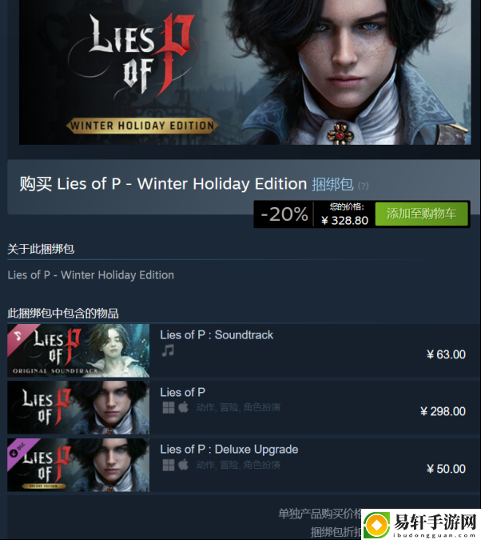Click the (?) help icon beside 捆绑包
The image size is (481, 540).
[x=364, y=186]
